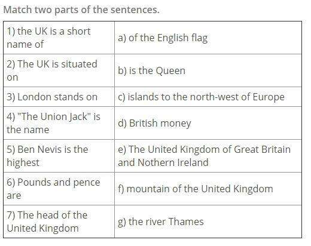Select cell '2) The UK is situated on'

coord(59,70)
